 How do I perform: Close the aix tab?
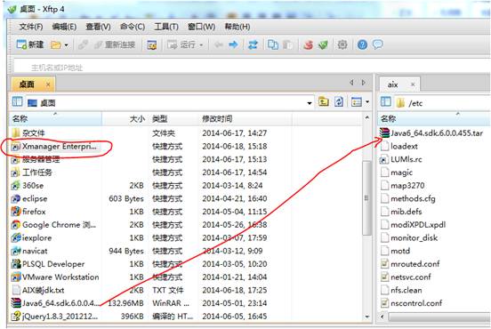[413, 84]
